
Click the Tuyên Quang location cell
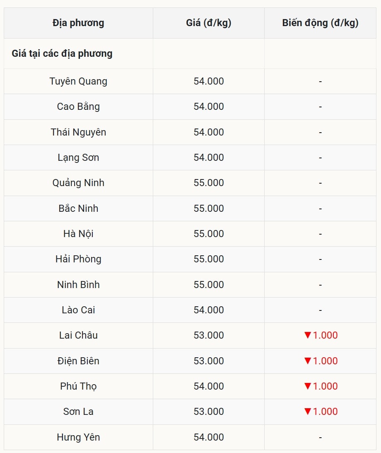coord(78,81)
